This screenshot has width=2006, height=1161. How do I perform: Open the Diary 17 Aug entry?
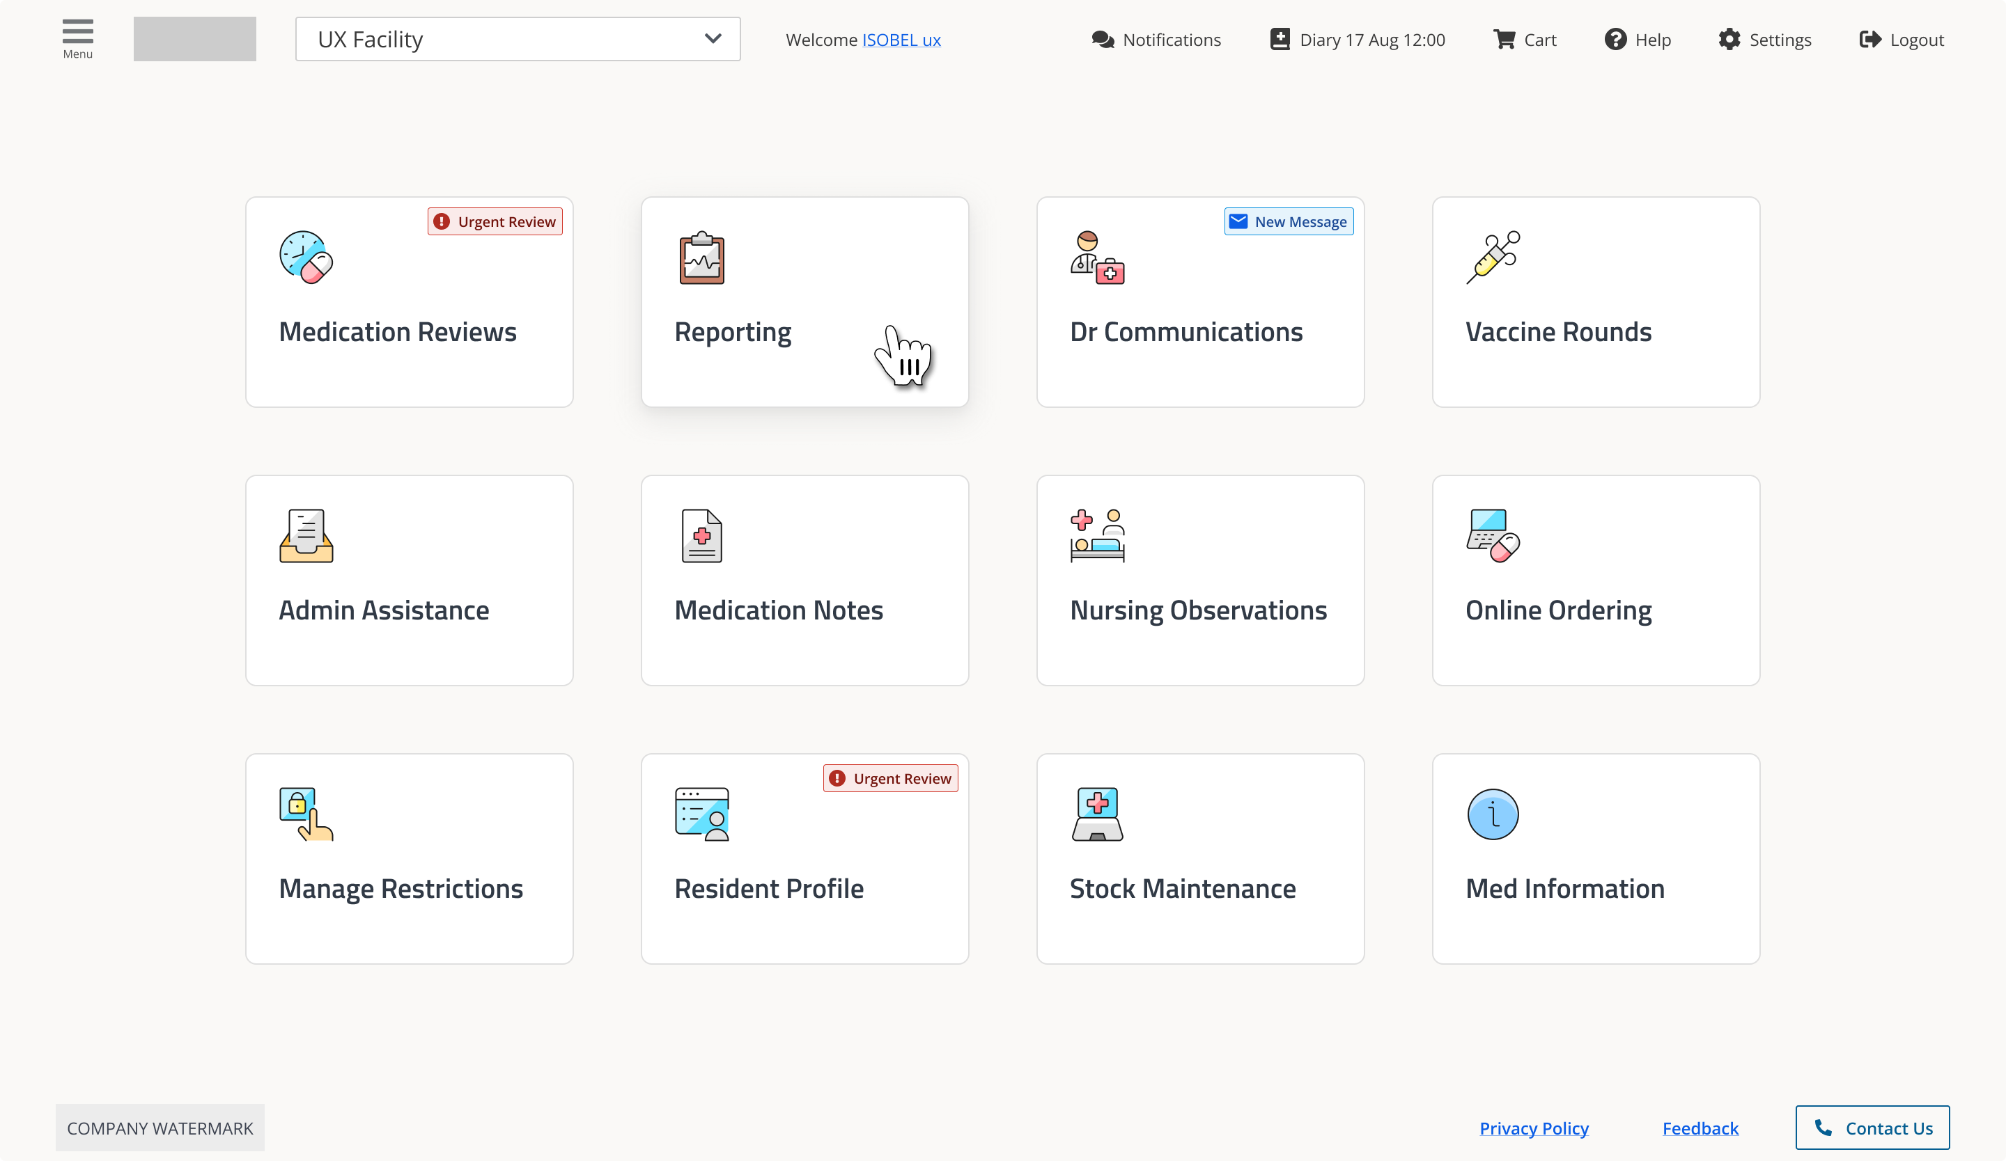[1358, 40]
